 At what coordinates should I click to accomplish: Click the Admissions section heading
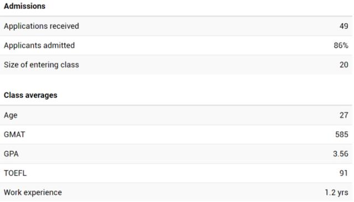coord(24,6)
